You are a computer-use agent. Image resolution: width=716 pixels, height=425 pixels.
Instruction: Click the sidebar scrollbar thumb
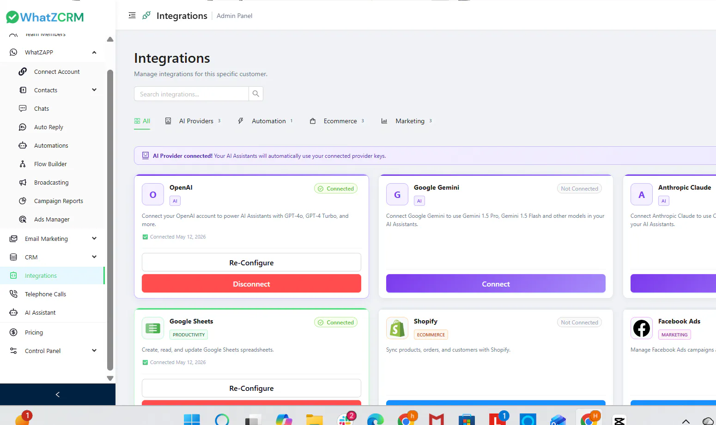click(110, 220)
